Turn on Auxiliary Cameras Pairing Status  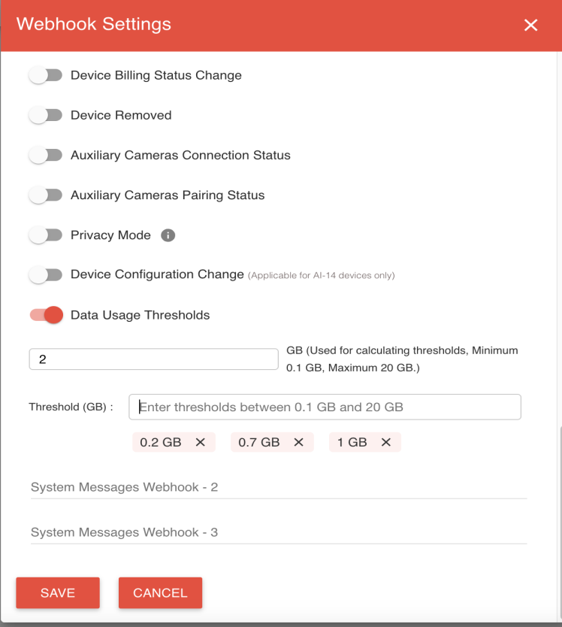46,195
